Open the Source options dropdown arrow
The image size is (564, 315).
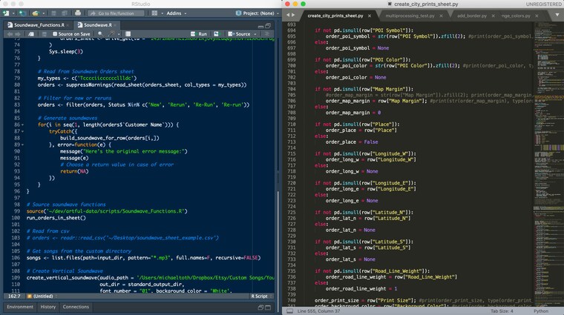coord(255,34)
